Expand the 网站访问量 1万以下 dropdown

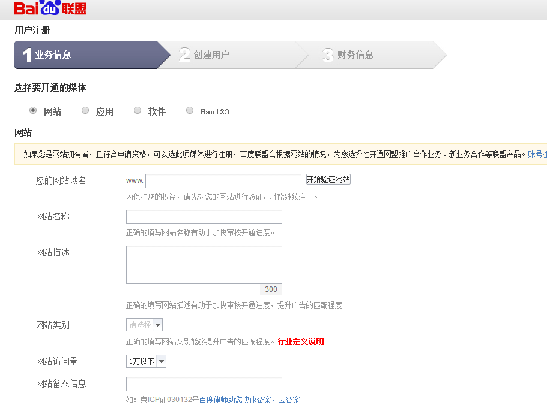[146, 361]
